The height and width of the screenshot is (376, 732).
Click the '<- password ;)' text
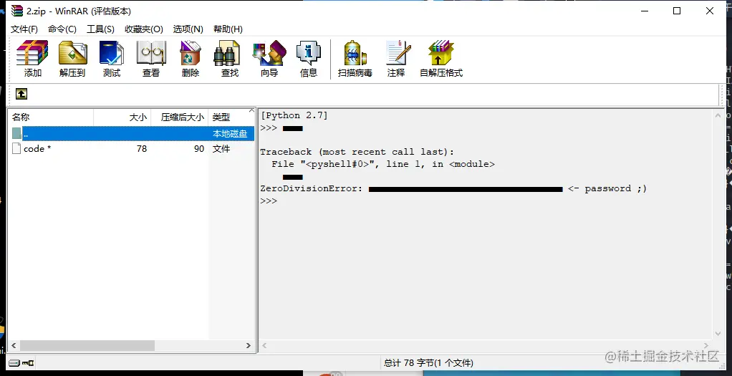coord(607,188)
